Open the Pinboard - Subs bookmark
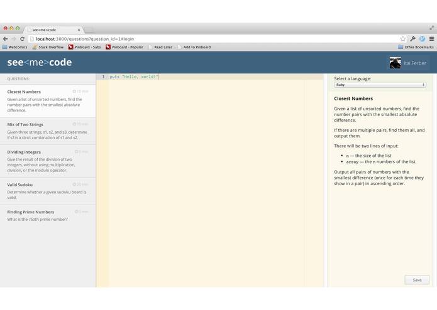Screen dimensions: 437x310 pyautogui.click(x=85, y=47)
